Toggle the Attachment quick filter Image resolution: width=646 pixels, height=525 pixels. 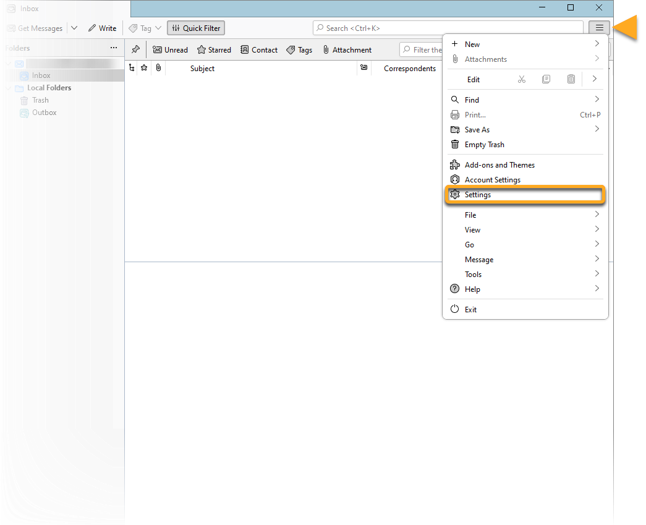[x=347, y=49]
